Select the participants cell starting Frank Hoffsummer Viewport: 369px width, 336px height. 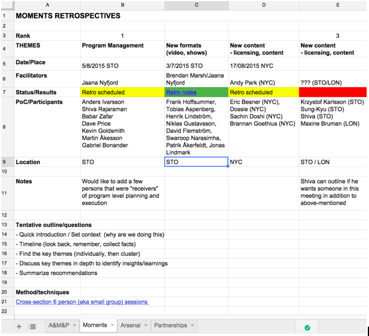[196, 127]
